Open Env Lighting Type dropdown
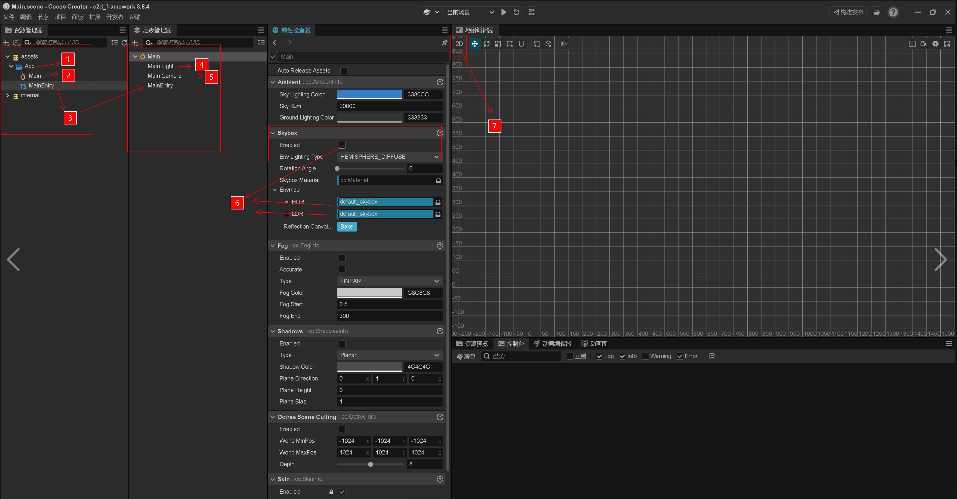The height and width of the screenshot is (499, 957). point(388,157)
